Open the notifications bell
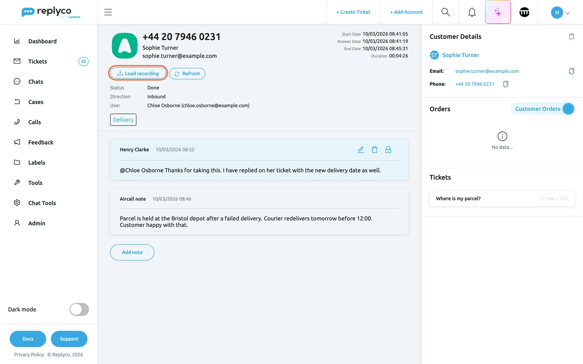The height and width of the screenshot is (364, 583). point(472,12)
